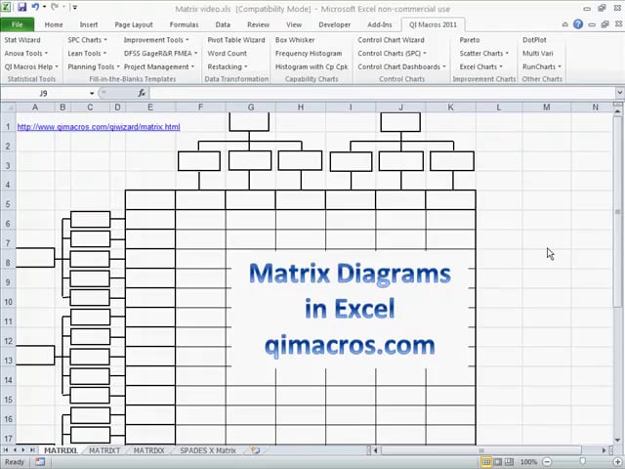Select column G header
Screen dimensions: 625x469
coord(251,107)
